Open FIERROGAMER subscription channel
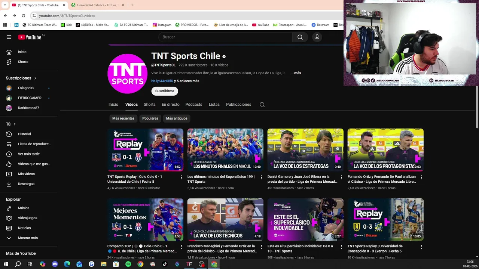This screenshot has height=269, width=479. (29, 98)
